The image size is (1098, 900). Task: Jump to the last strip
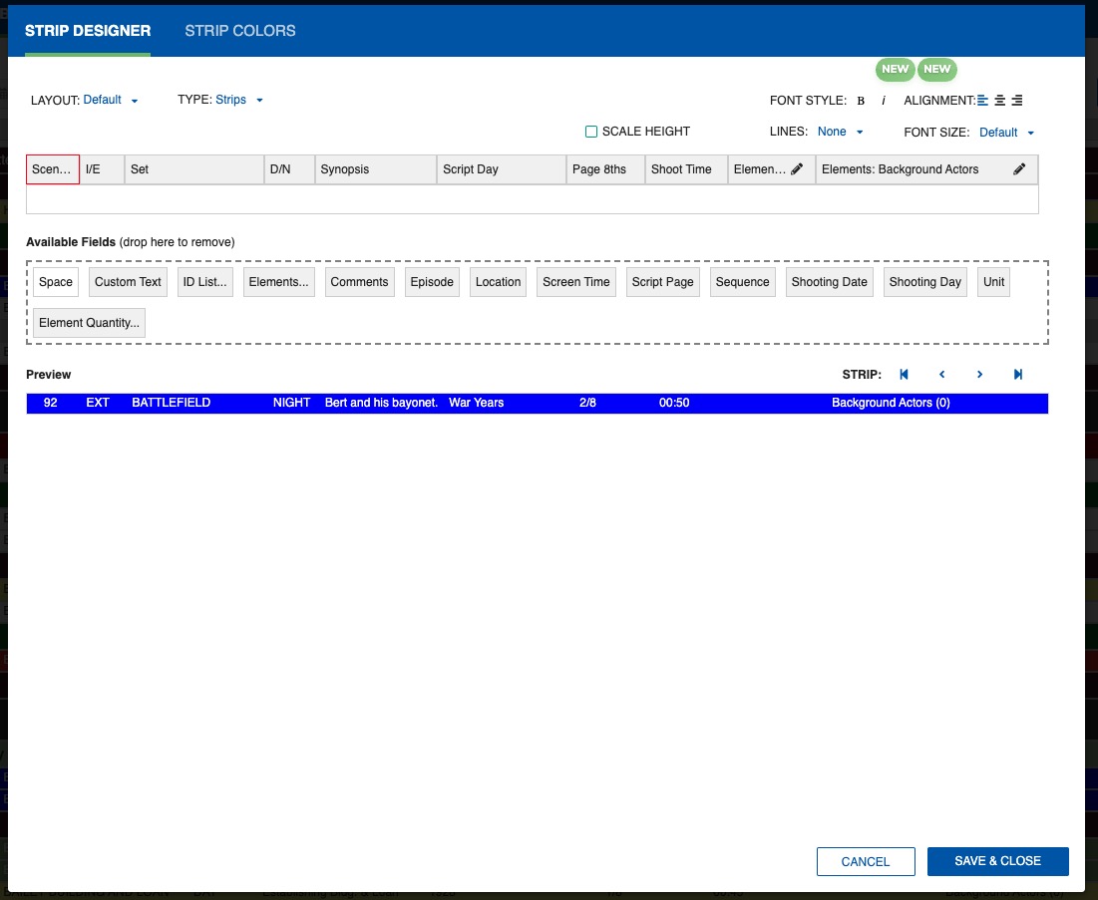click(x=1018, y=375)
